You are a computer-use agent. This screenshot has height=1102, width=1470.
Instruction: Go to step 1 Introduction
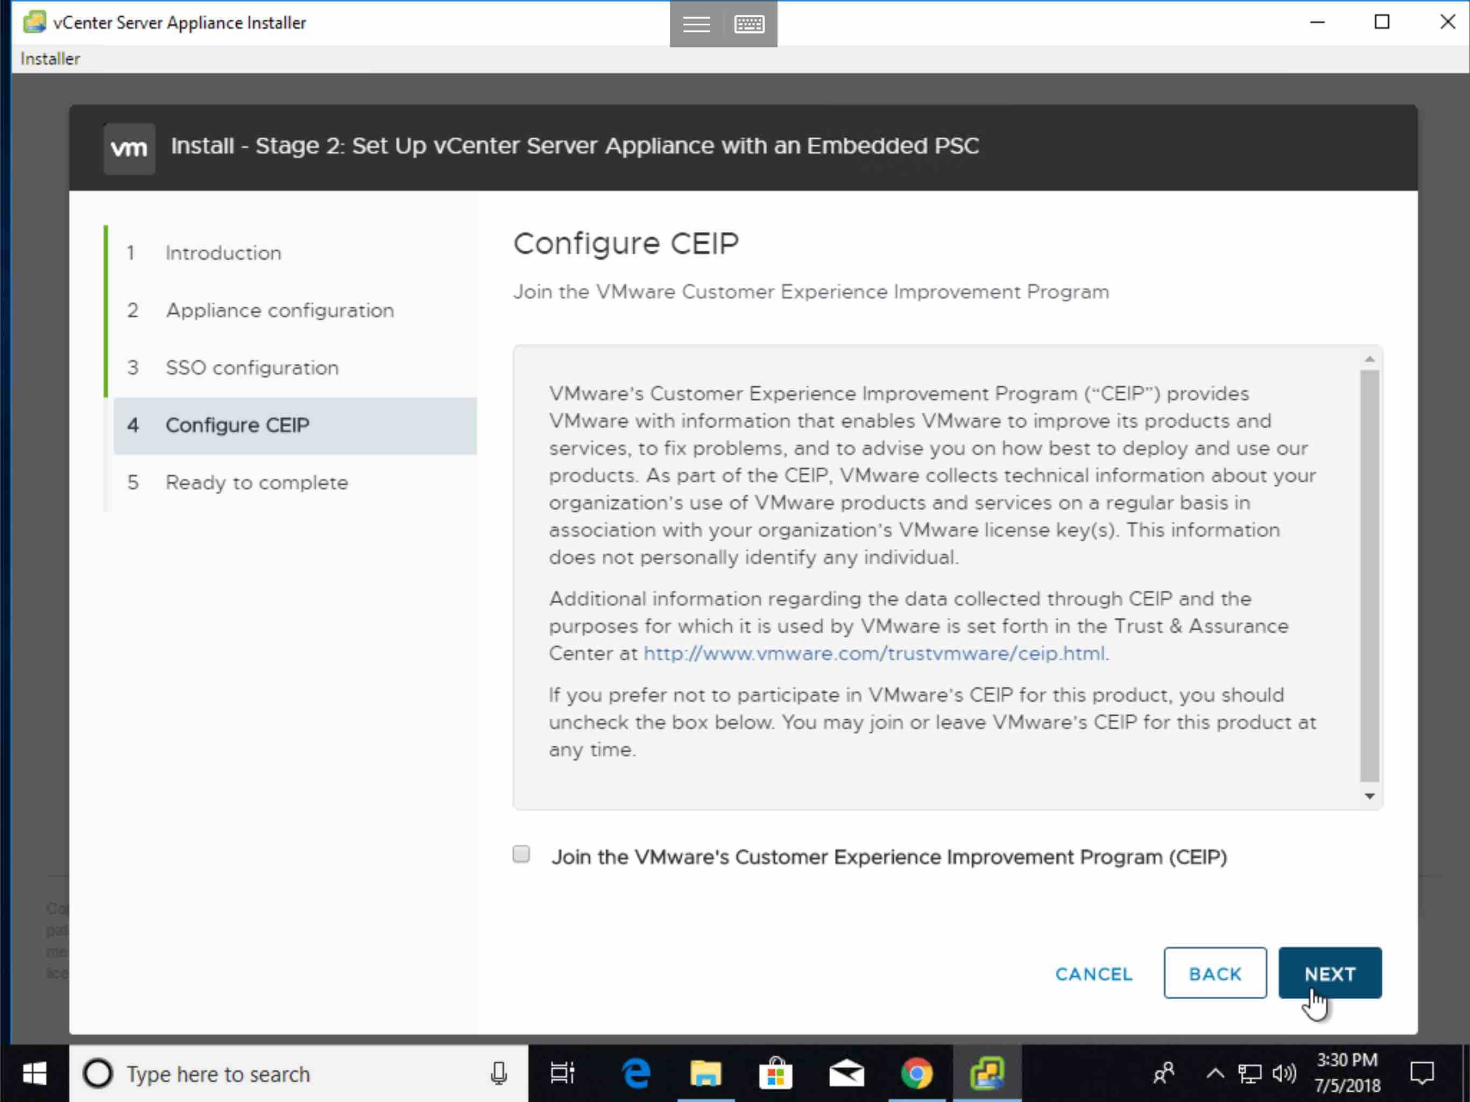point(294,253)
